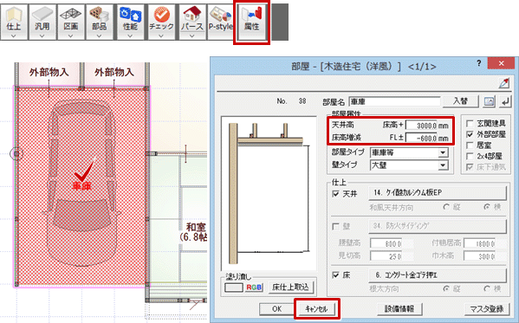The width and height of the screenshot is (519, 323).
Task: Click the eyedropper pick icon in dialog
Action: [504, 83]
